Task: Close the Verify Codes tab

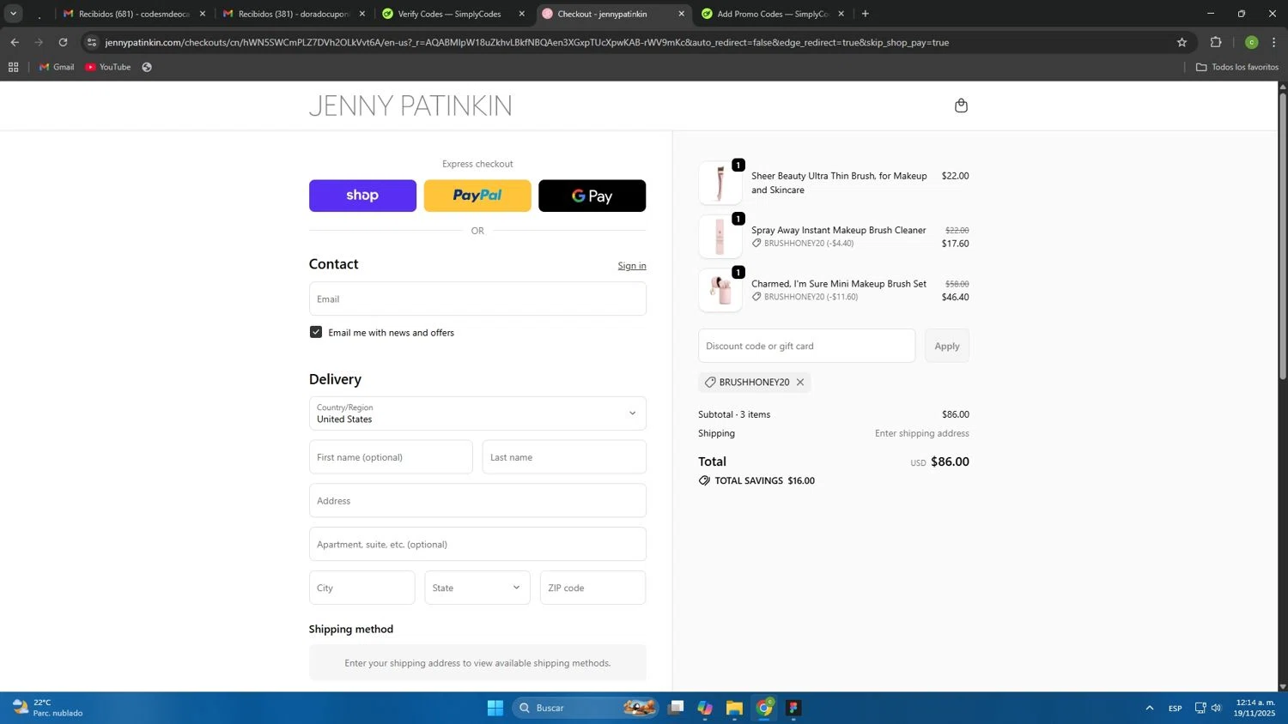Action: tap(521, 14)
